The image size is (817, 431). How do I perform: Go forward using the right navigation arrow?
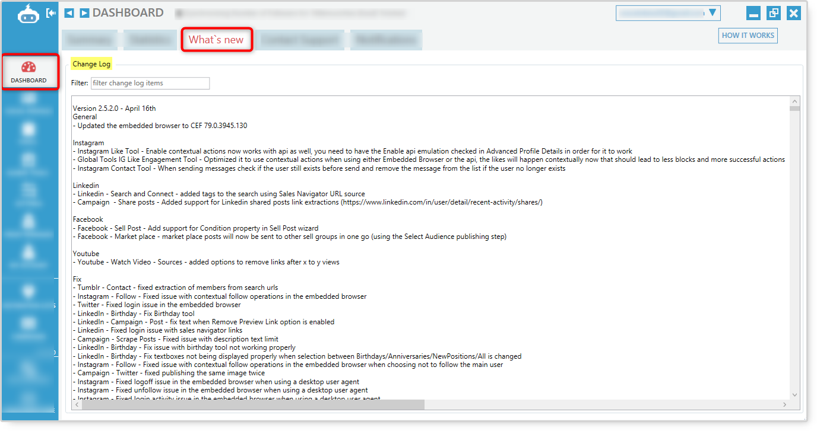(x=84, y=13)
